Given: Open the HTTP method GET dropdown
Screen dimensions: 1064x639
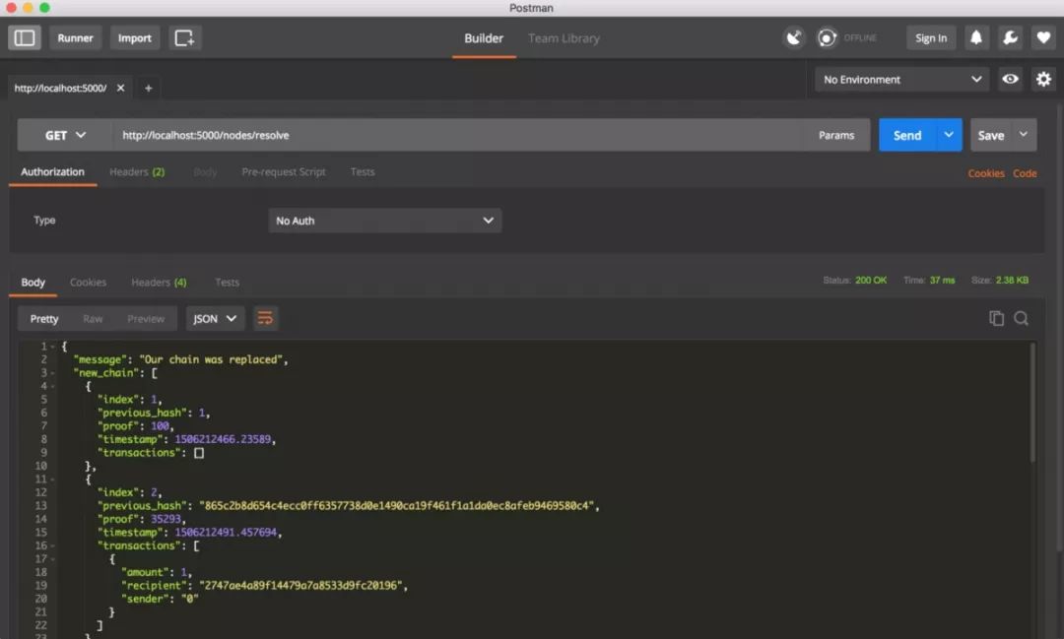Looking at the screenshot, I should [x=65, y=135].
